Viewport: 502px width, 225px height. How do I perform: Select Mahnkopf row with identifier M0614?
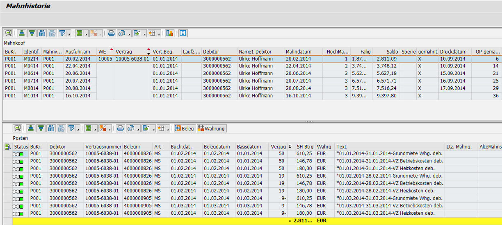click(253, 74)
